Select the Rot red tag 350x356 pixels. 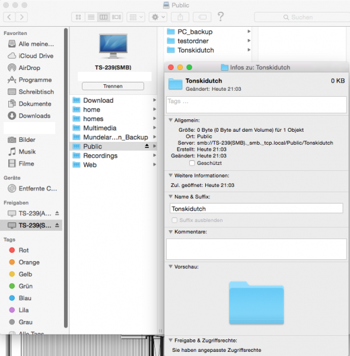click(x=24, y=250)
